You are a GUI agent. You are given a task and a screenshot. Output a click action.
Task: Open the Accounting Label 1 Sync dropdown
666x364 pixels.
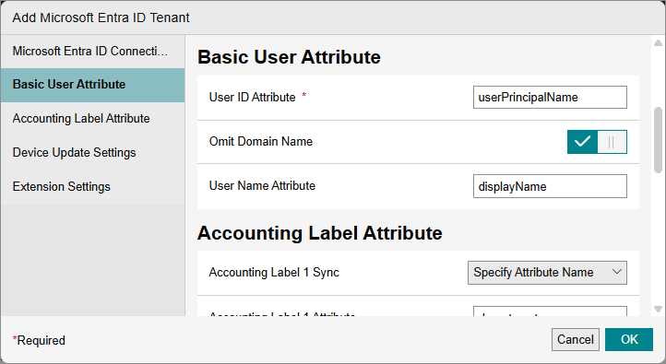pyautogui.click(x=547, y=273)
